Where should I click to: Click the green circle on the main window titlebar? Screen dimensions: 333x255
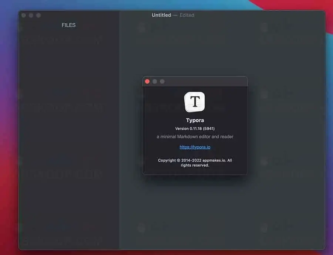coord(38,16)
